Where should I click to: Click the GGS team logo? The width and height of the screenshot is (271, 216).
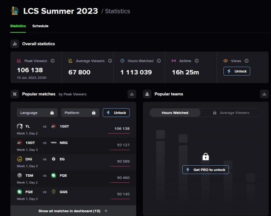click(54, 192)
